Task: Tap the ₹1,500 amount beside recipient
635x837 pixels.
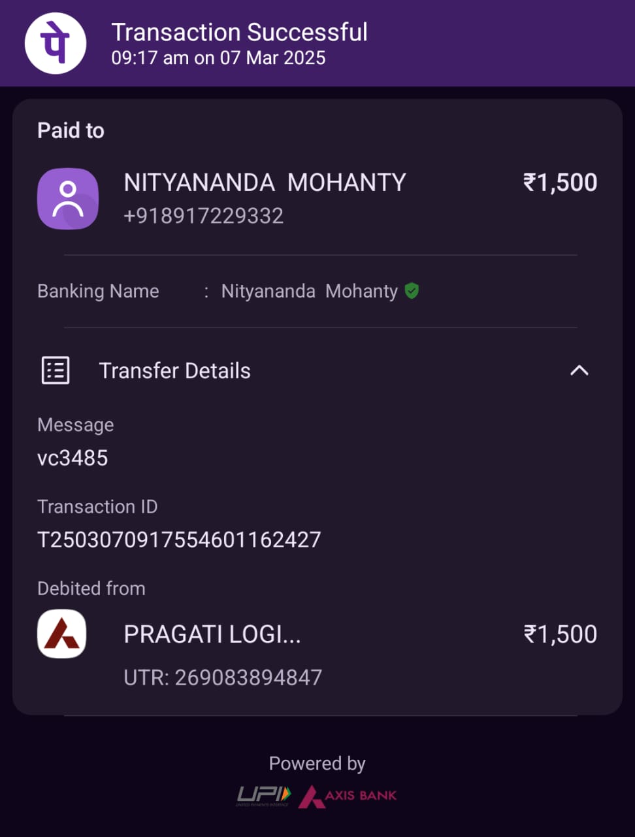Action: [560, 182]
